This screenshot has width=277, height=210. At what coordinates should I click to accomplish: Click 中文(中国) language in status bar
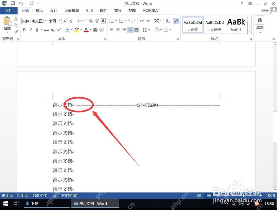coord(69,195)
